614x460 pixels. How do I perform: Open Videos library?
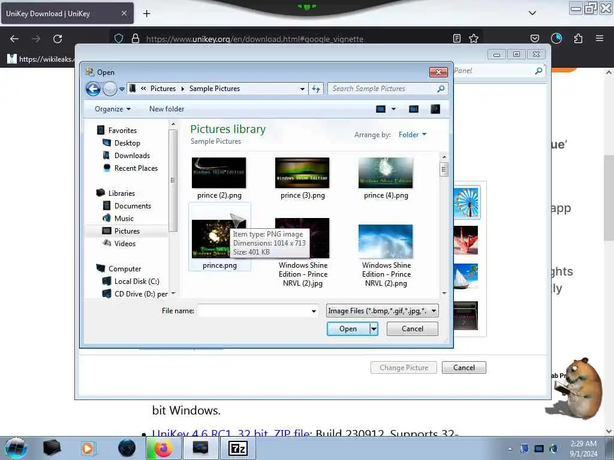[x=125, y=243]
